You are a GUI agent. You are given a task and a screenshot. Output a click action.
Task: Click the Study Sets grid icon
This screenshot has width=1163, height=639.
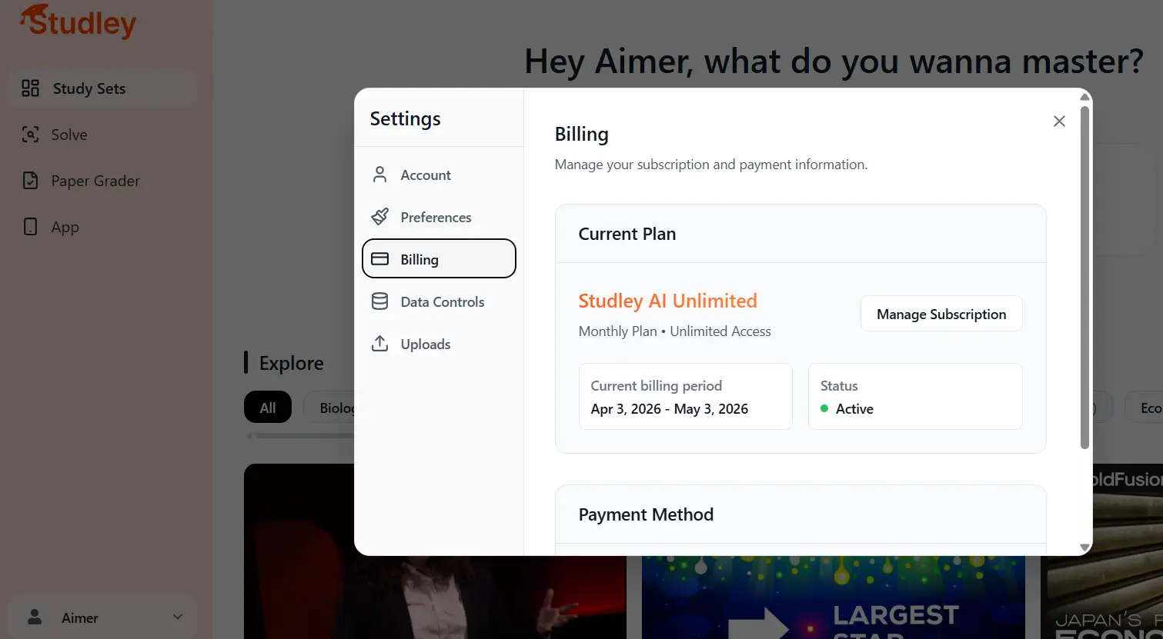(x=30, y=88)
